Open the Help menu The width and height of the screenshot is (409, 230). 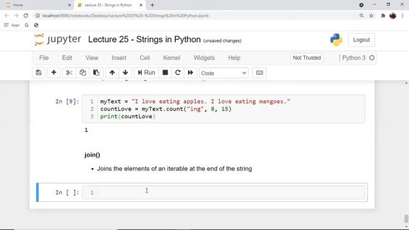tap(235, 58)
